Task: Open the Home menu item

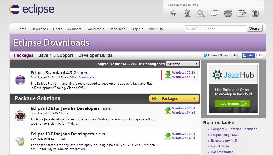Action: (x=21, y=29)
